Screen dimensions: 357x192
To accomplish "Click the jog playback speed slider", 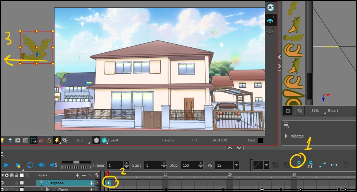I will point(76,162).
